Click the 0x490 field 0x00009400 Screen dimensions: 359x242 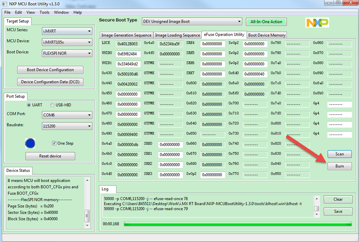tap(128, 134)
